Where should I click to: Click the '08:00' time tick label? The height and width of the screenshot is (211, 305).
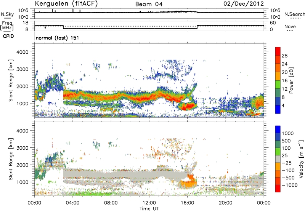(x=111, y=203)
